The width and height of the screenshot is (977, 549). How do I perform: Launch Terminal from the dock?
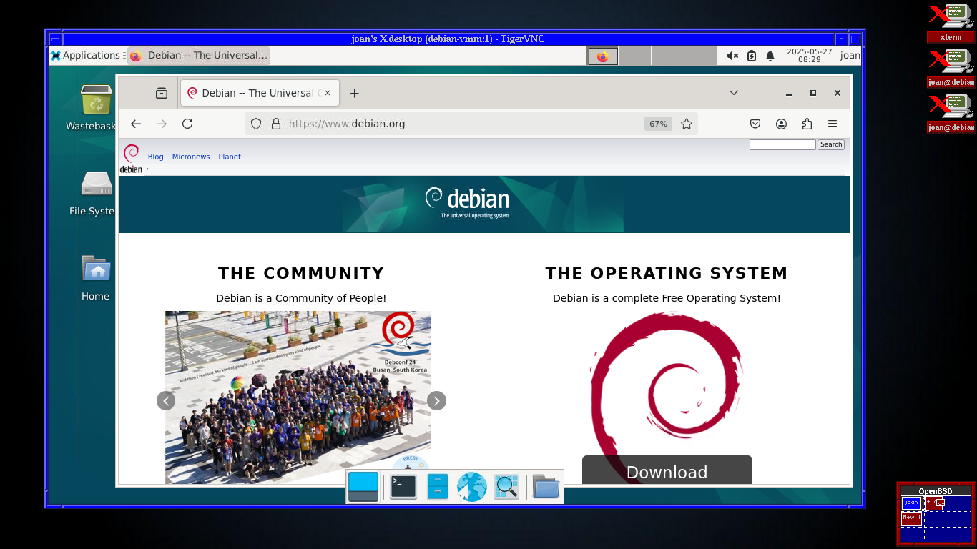(403, 487)
